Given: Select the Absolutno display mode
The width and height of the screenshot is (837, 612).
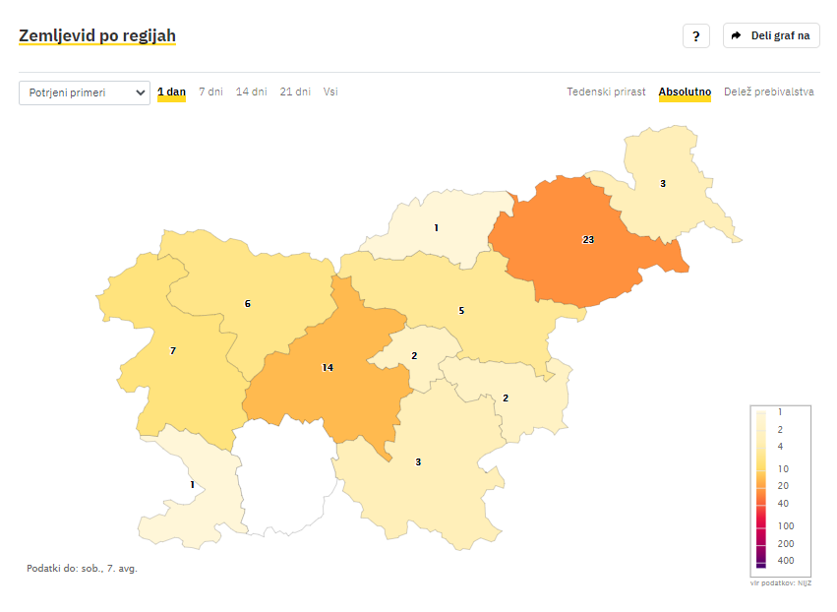Looking at the screenshot, I should click(x=685, y=92).
